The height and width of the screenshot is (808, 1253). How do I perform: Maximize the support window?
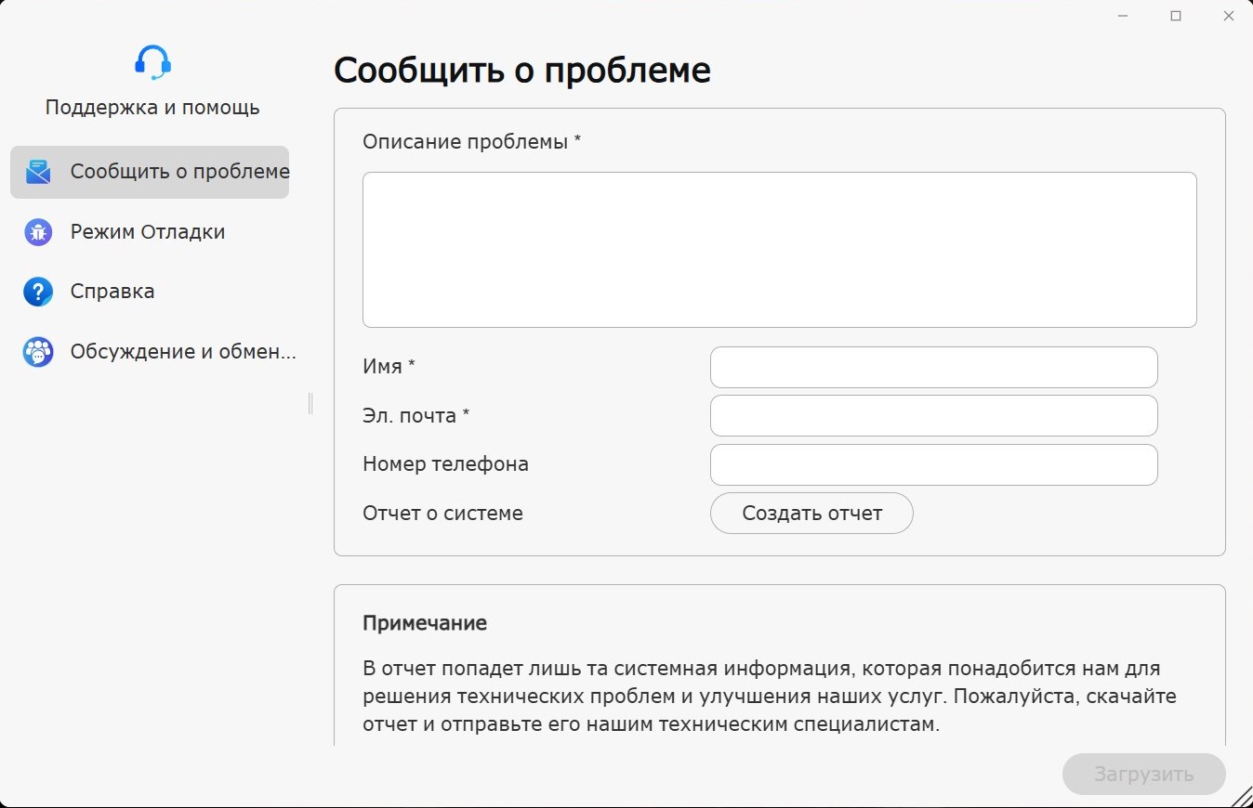tap(1176, 16)
